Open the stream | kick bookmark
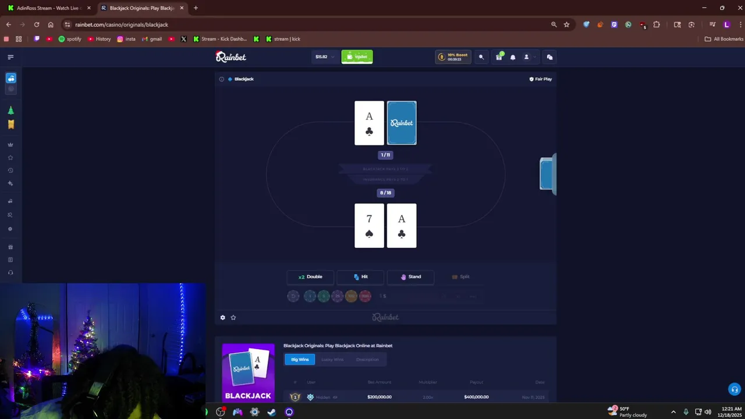This screenshot has height=419, width=745. 283,39
